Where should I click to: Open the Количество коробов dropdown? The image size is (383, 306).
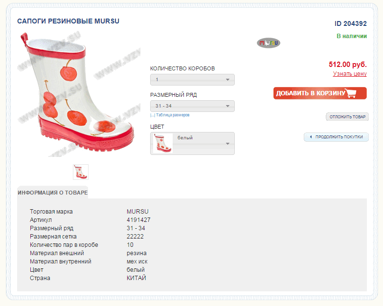(x=192, y=80)
